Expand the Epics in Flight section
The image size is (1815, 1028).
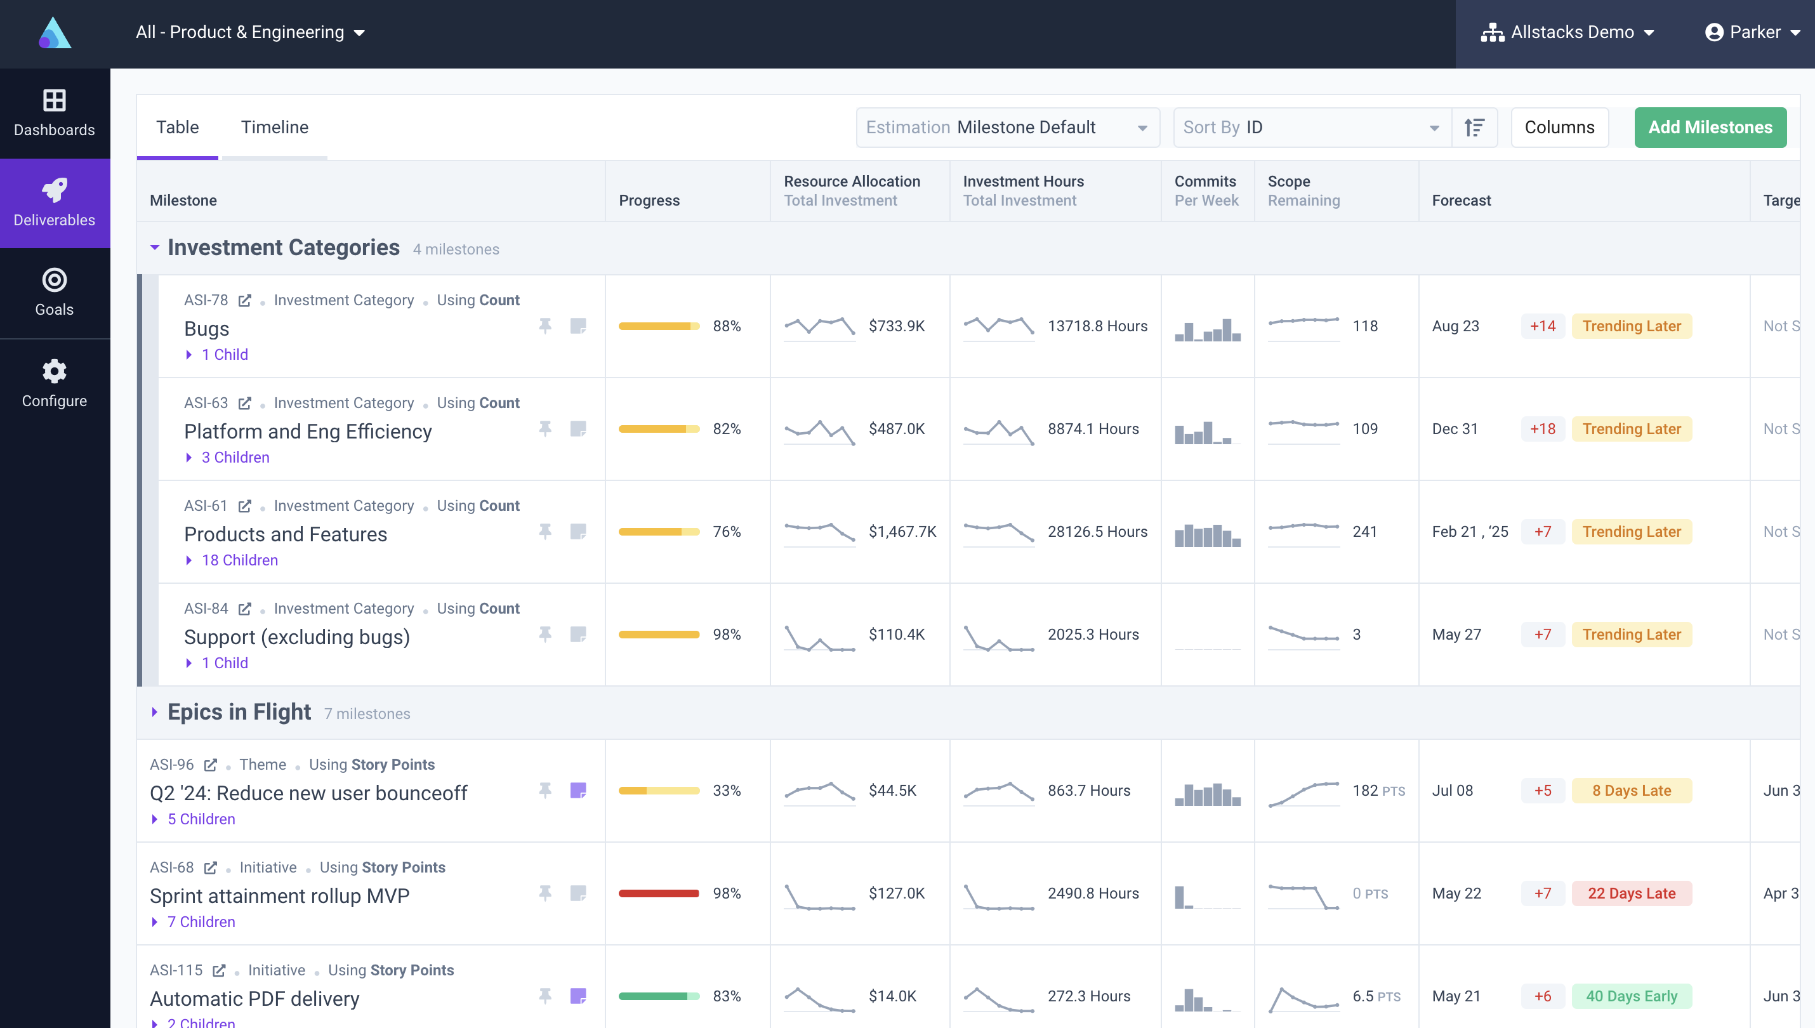pyautogui.click(x=155, y=713)
